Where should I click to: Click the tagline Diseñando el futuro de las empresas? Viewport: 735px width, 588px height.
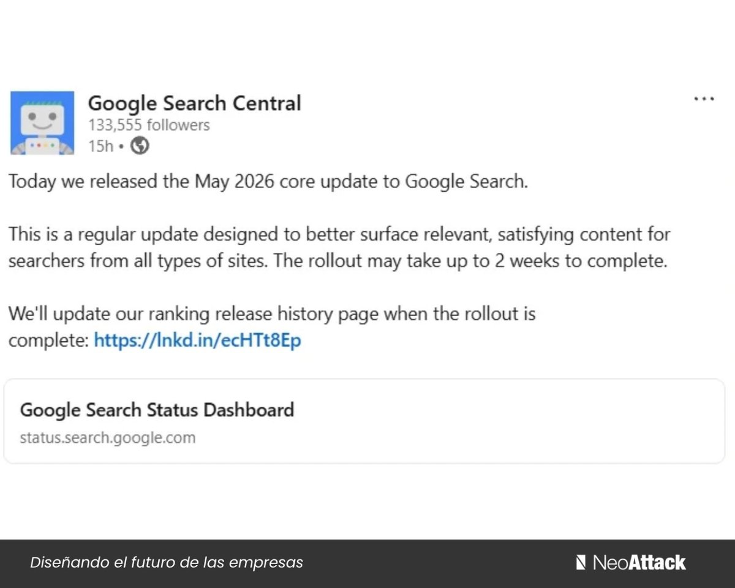click(167, 562)
